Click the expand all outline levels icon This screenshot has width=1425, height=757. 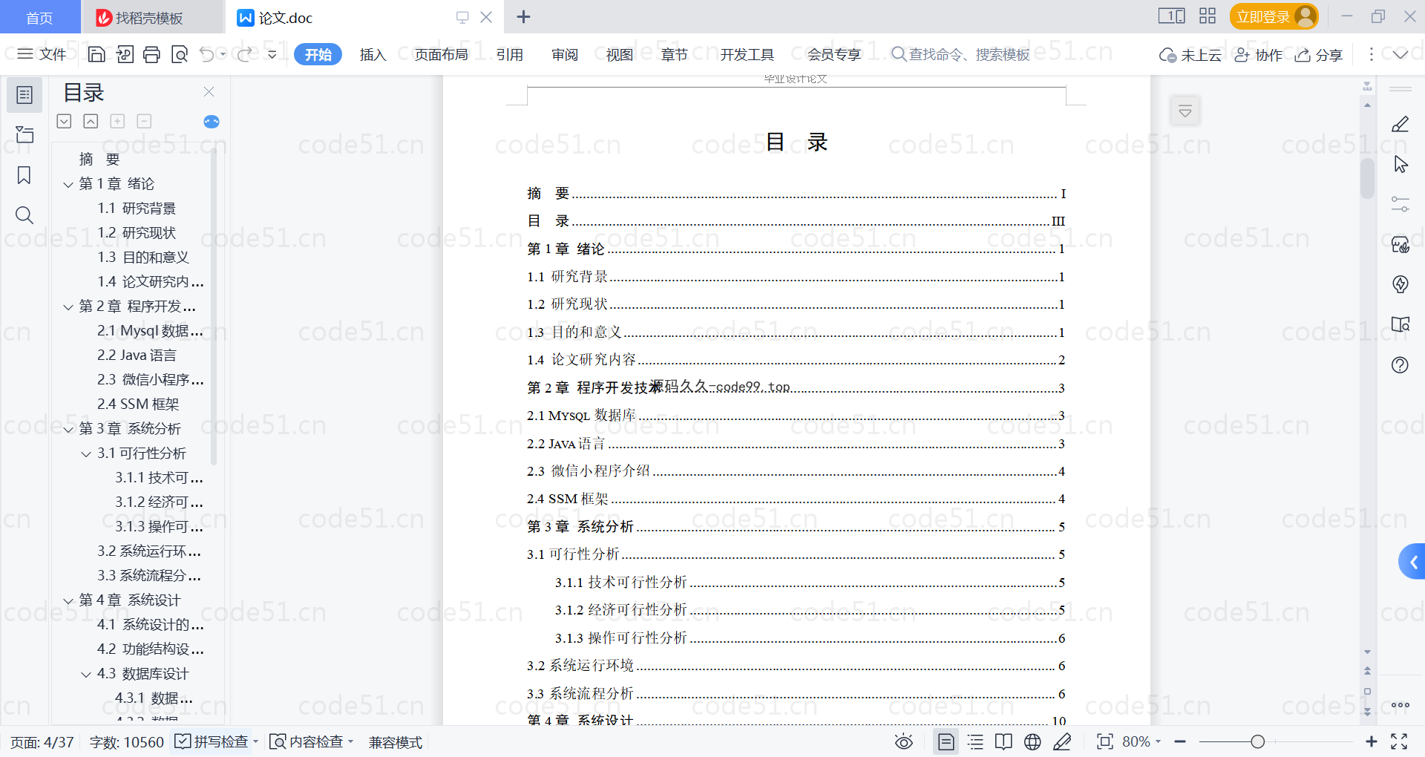(64, 121)
